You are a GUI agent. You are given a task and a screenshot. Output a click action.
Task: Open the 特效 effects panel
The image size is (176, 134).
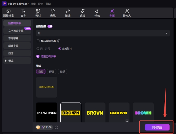(97, 13)
